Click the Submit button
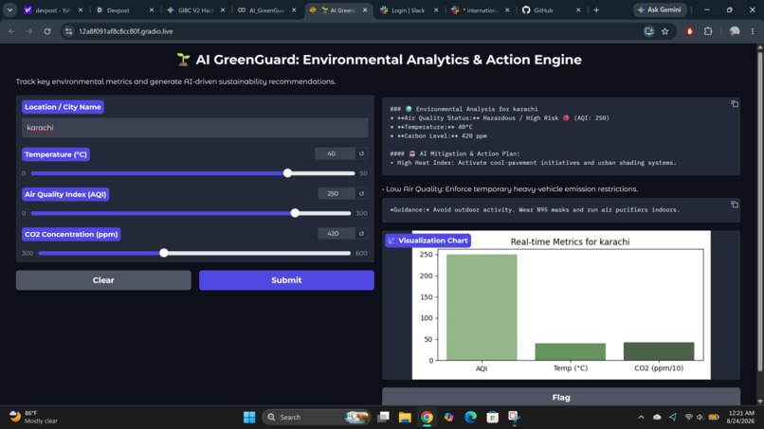The width and height of the screenshot is (764, 429). pyautogui.click(x=286, y=280)
